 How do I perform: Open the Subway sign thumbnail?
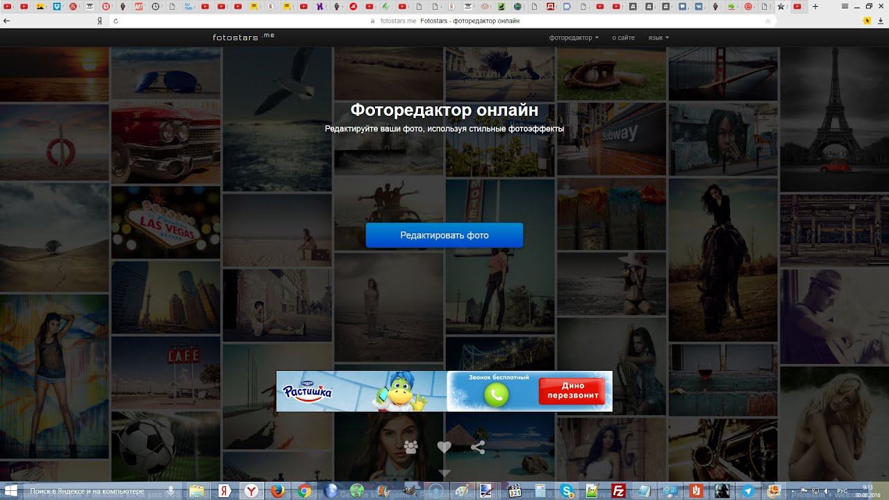coord(611,139)
